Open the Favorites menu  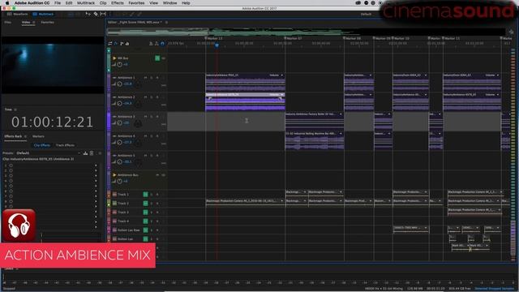[x=136, y=3]
